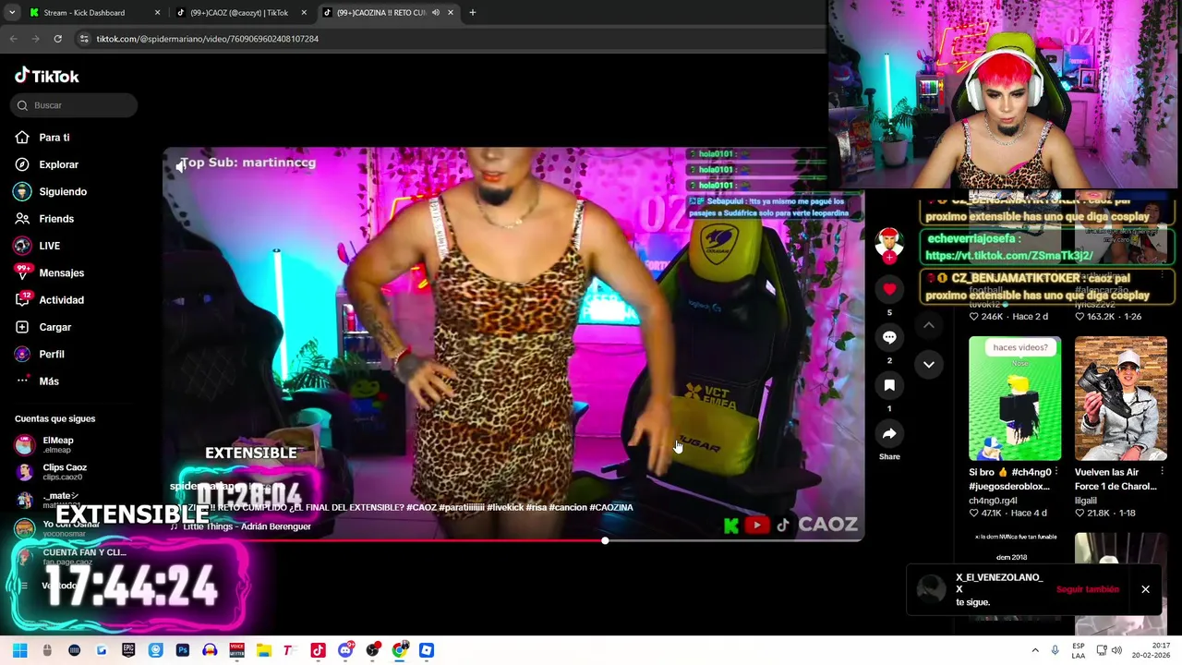Click Little Things - Adrián Berenguer sound
The width and height of the screenshot is (1182, 665).
tap(247, 526)
